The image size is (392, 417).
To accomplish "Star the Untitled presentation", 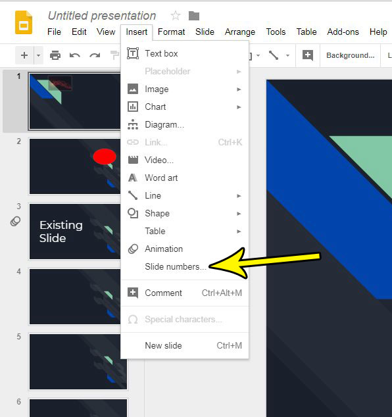I will tap(176, 16).
